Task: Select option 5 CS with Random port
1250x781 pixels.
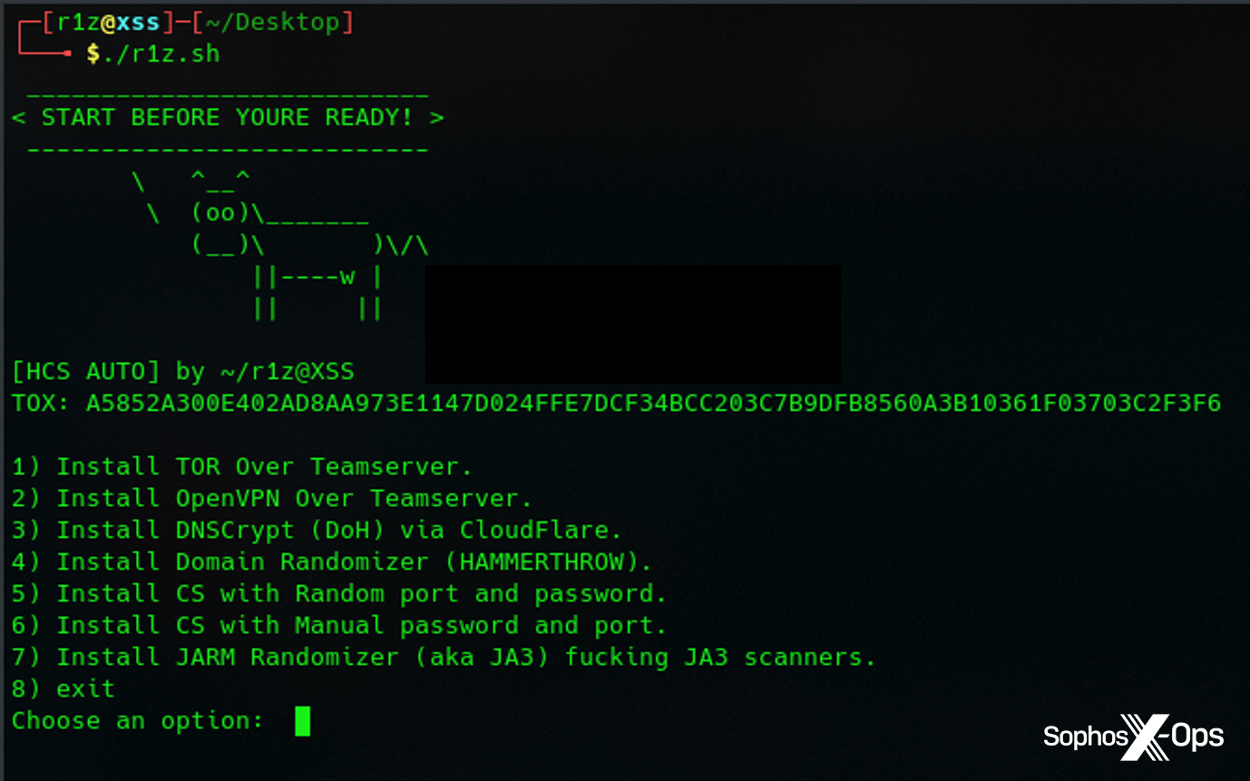Action: (339, 593)
